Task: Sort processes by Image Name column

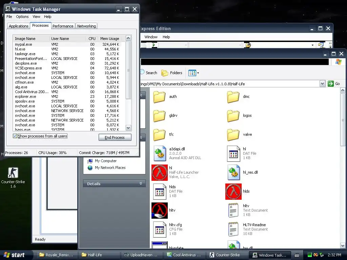Action: pos(31,39)
